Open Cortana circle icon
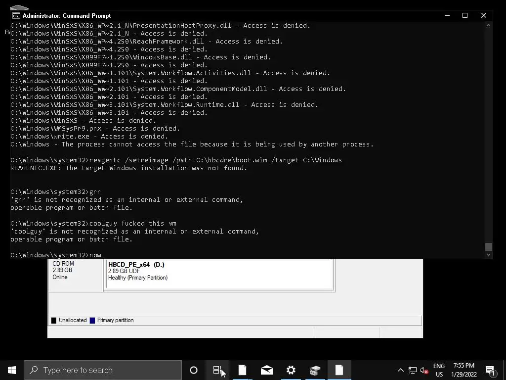The width and height of the screenshot is (506, 380). point(194,370)
